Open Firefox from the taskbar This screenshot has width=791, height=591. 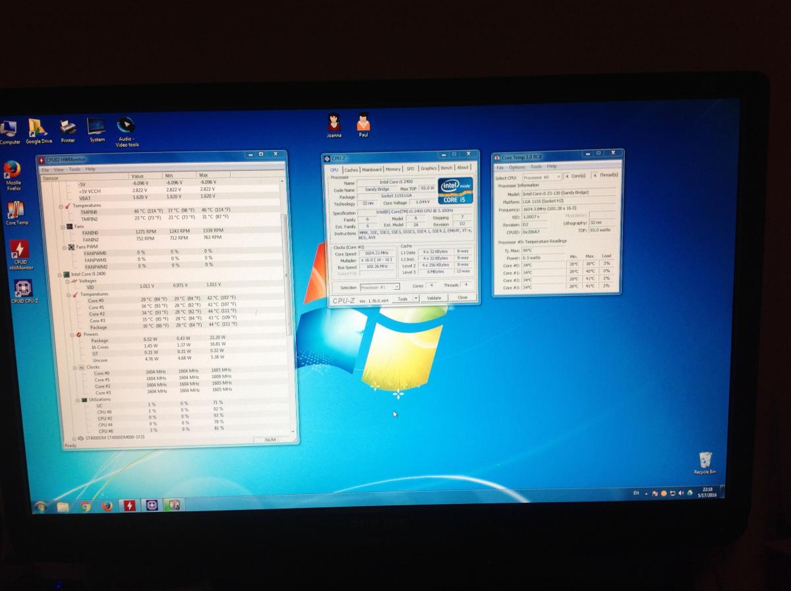tap(107, 506)
